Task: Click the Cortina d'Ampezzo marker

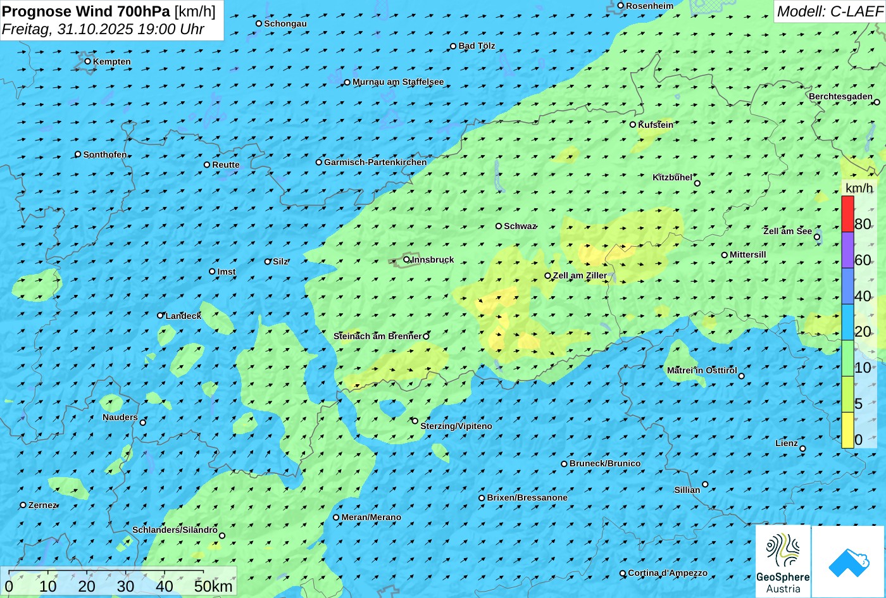Action: click(x=623, y=573)
